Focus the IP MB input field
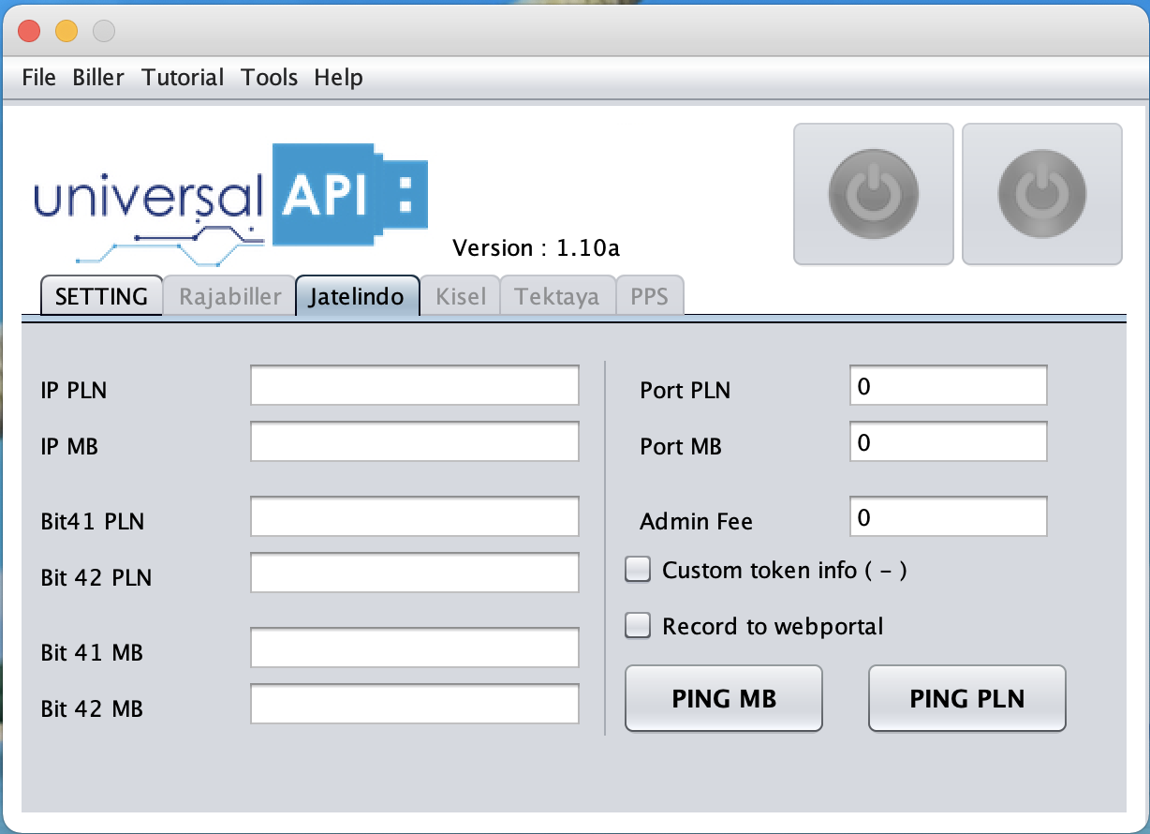The image size is (1150, 834). click(415, 442)
